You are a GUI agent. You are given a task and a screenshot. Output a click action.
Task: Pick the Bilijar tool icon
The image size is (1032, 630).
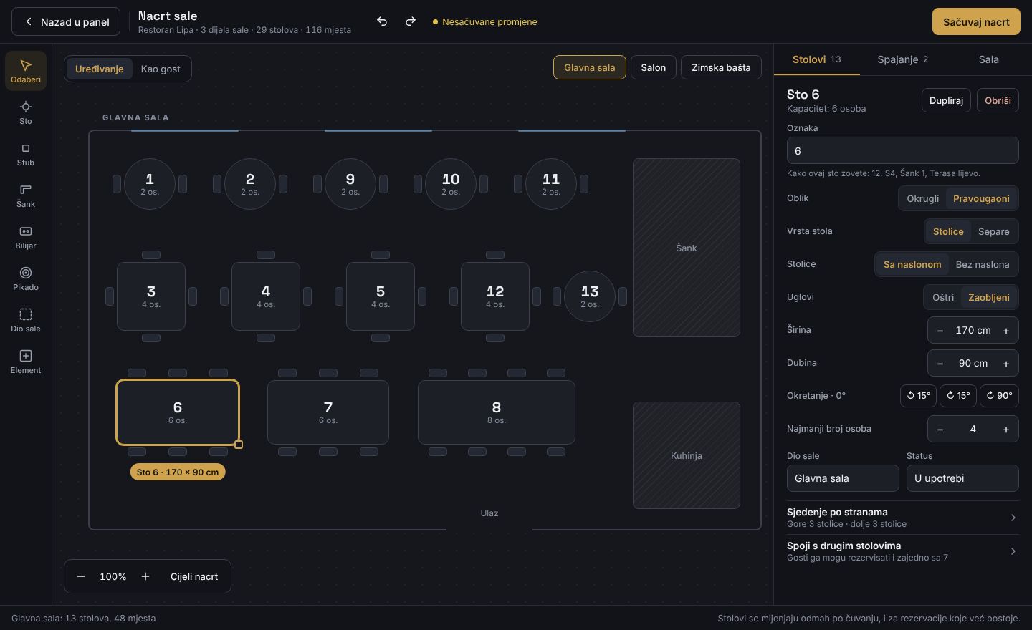tap(26, 237)
